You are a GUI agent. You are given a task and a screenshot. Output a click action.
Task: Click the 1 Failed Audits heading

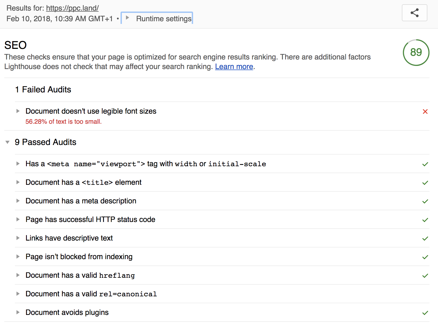pyautogui.click(x=43, y=89)
